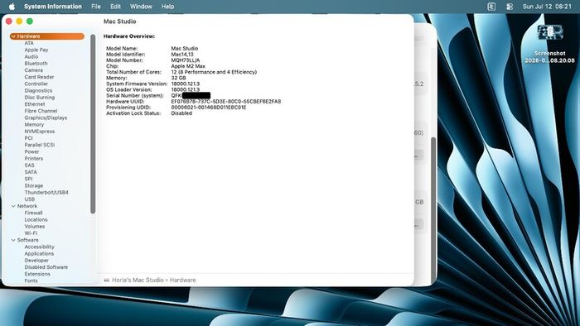
Task: Select Memory in the sidebar
Action: tap(34, 124)
